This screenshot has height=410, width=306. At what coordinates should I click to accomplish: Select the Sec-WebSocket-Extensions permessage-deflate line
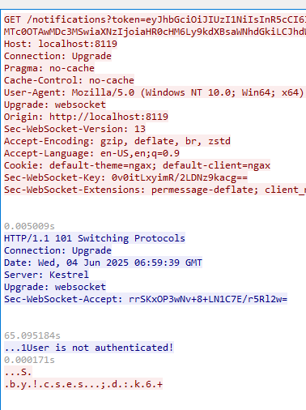155,190
